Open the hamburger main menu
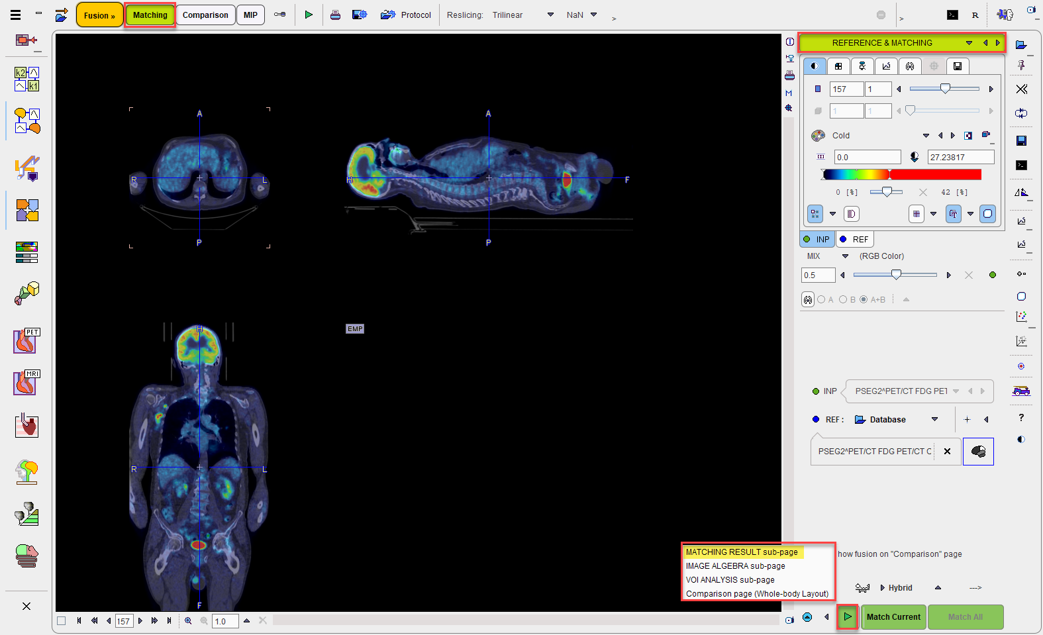Viewport: 1043px width, 635px height. (x=15, y=15)
